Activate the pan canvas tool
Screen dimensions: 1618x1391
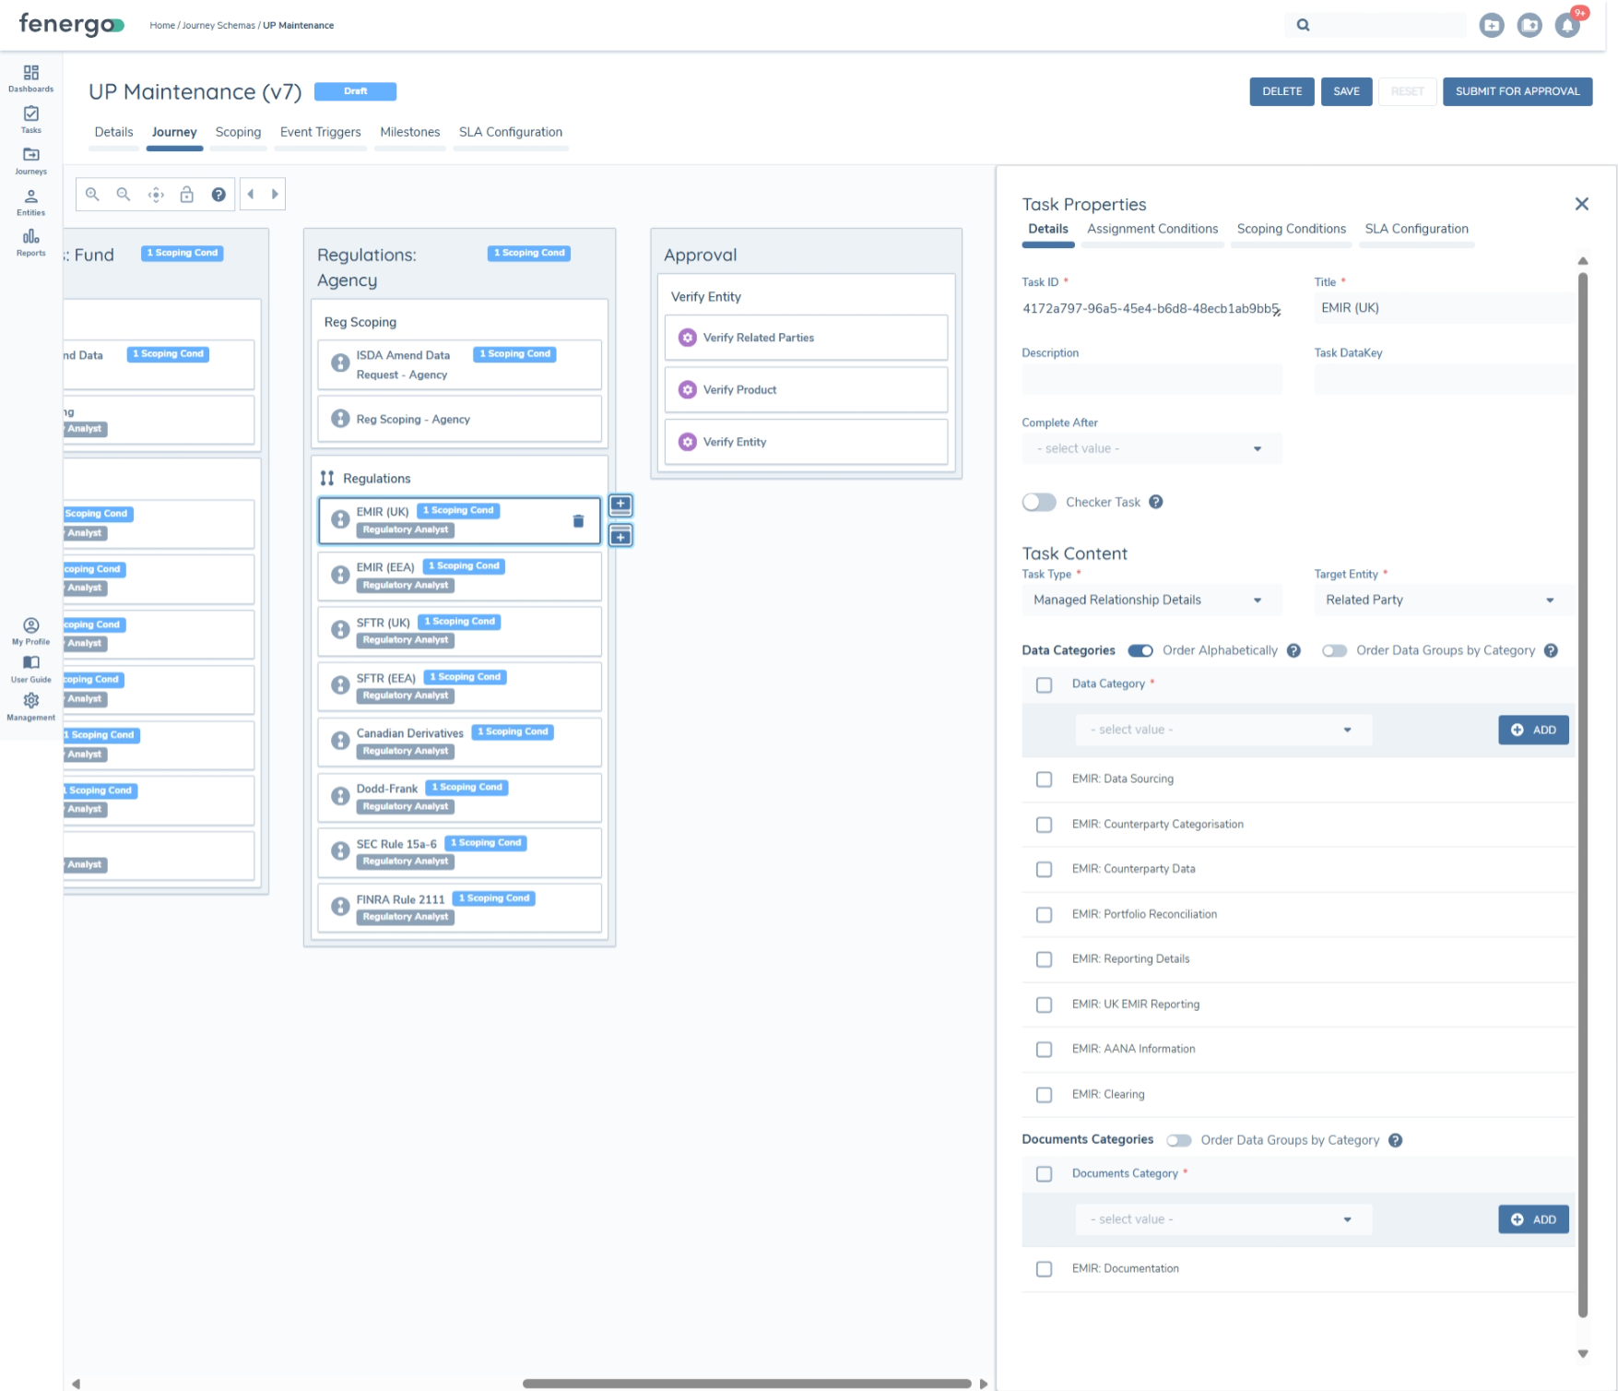tap(155, 194)
